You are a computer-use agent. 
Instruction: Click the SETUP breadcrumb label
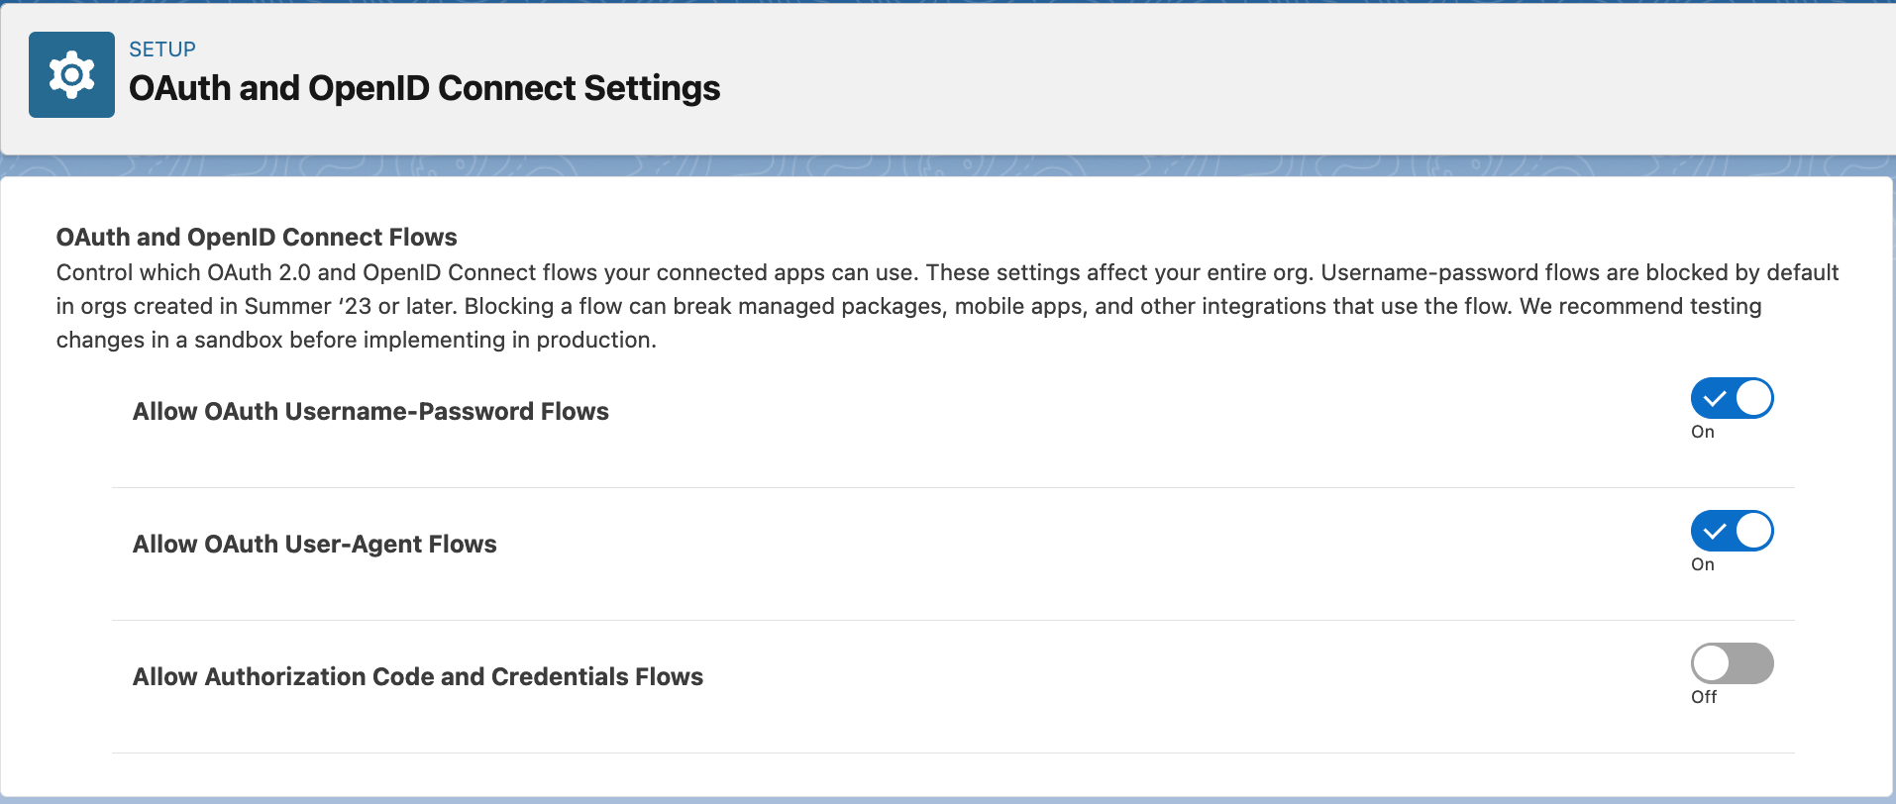tap(162, 50)
